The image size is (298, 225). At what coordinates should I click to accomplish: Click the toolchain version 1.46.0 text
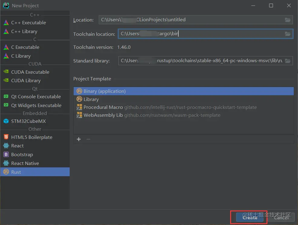124,47
